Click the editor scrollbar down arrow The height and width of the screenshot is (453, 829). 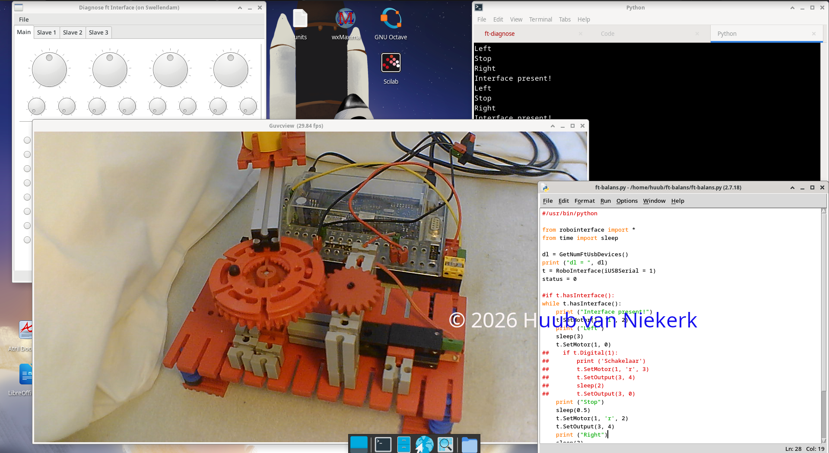coord(824,440)
